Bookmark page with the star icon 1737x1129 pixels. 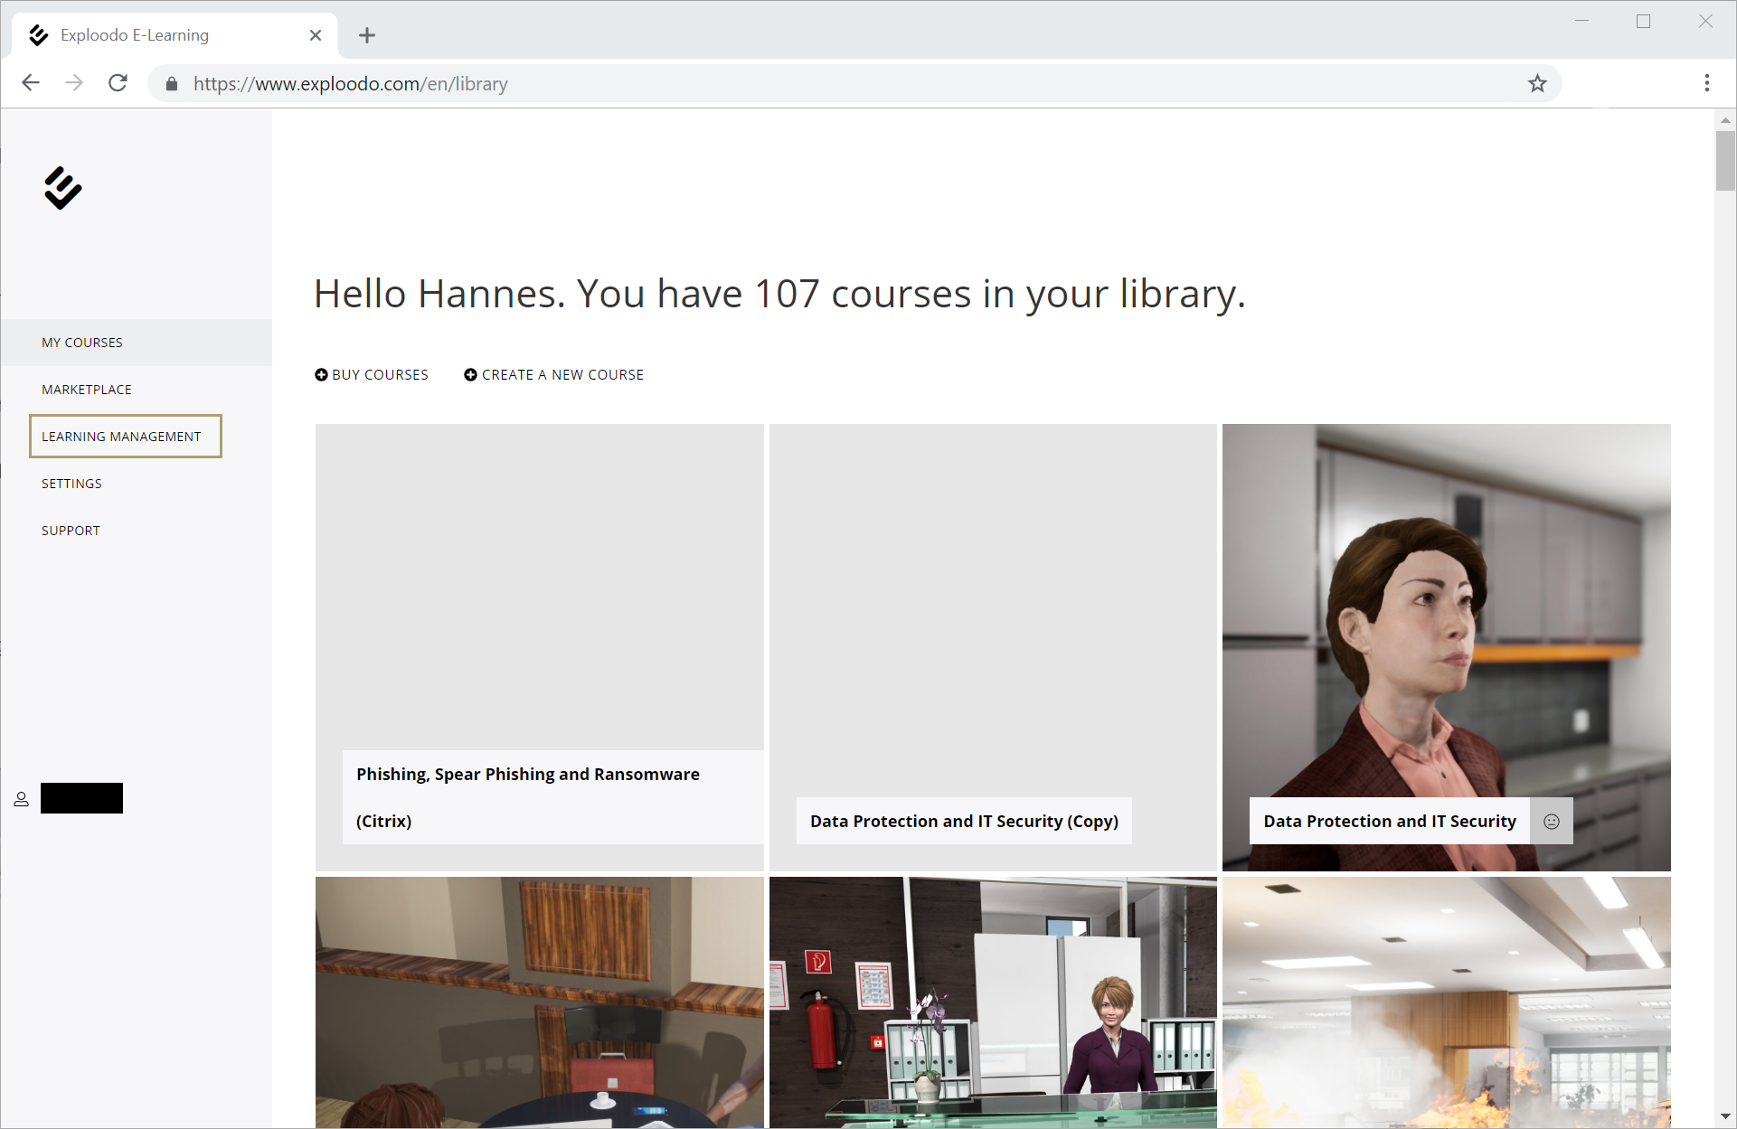click(1537, 83)
